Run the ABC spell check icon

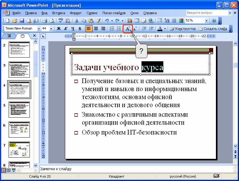coord(61,21)
